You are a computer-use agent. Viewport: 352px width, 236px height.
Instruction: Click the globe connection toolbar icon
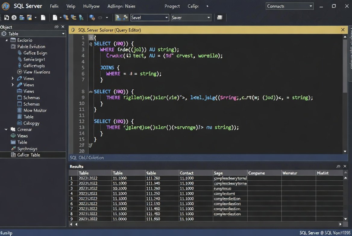point(92,17)
